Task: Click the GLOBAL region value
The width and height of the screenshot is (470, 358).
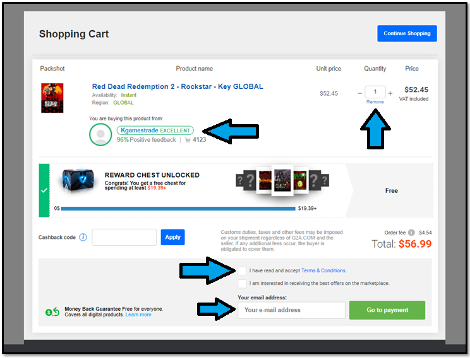Action: pos(123,103)
